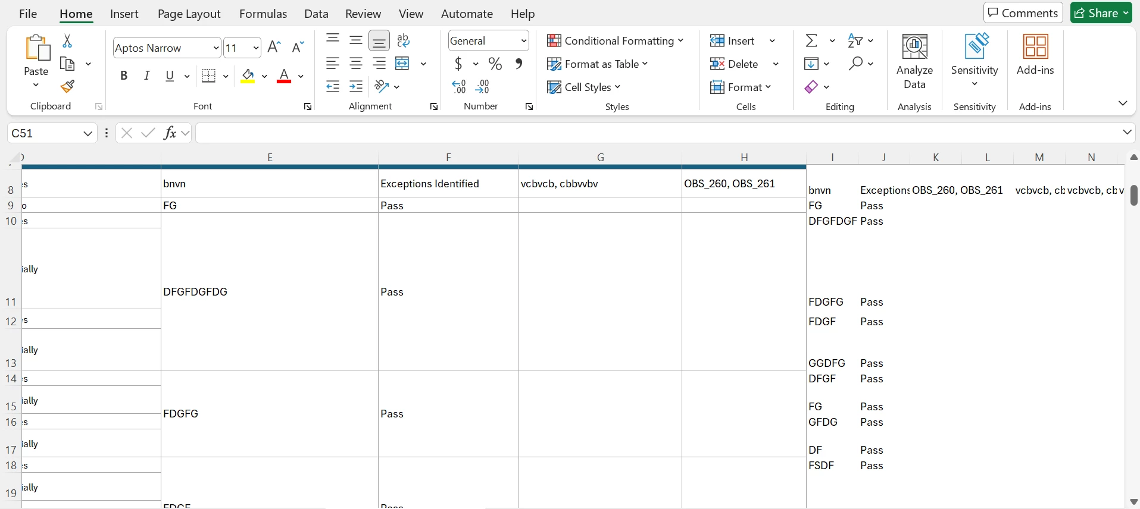Viewport: 1140px width, 509px height.
Task: Open the font size dropdown
Action: tap(256, 48)
